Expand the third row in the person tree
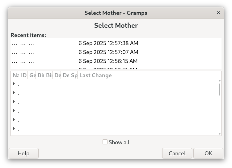This screenshot has width=232, height=168. (x=14, y=102)
